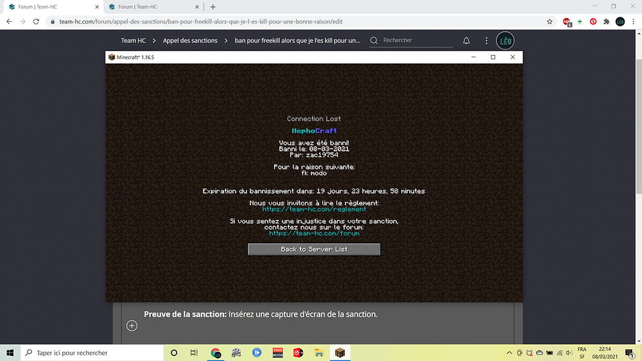Open File Explorer from the taskbar
This screenshot has width=642, height=361.
[x=319, y=353]
